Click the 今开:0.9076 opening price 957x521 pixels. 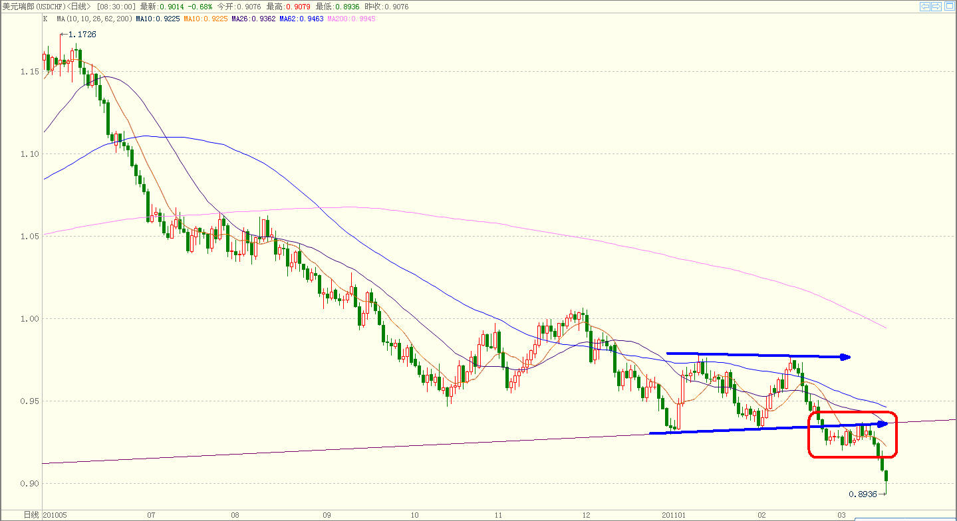(239, 7)
